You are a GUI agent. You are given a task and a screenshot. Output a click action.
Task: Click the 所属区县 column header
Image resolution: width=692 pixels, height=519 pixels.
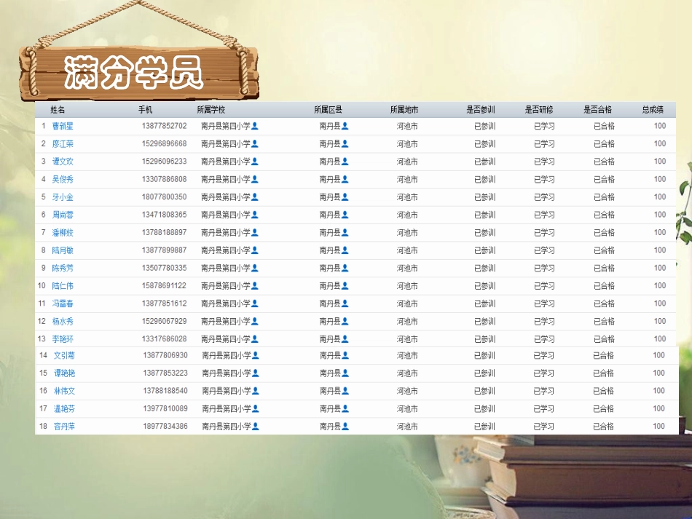[328, 109]
